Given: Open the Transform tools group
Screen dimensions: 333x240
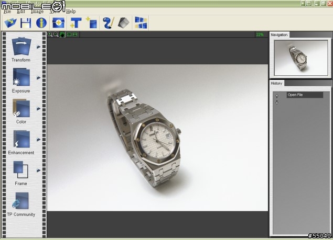Looking at the screenshot, I should [22, 46].
